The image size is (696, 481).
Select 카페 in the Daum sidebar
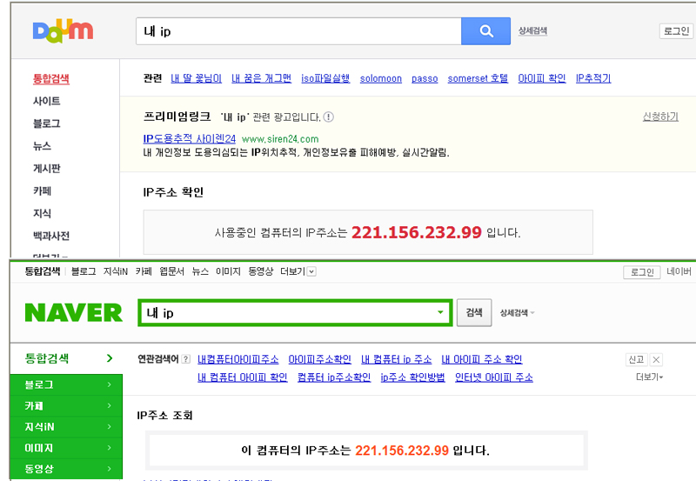click(x=42, y=190)
